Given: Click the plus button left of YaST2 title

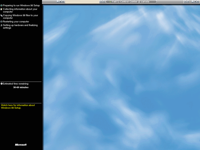Looking at the screenshot, I should [104, 1].
